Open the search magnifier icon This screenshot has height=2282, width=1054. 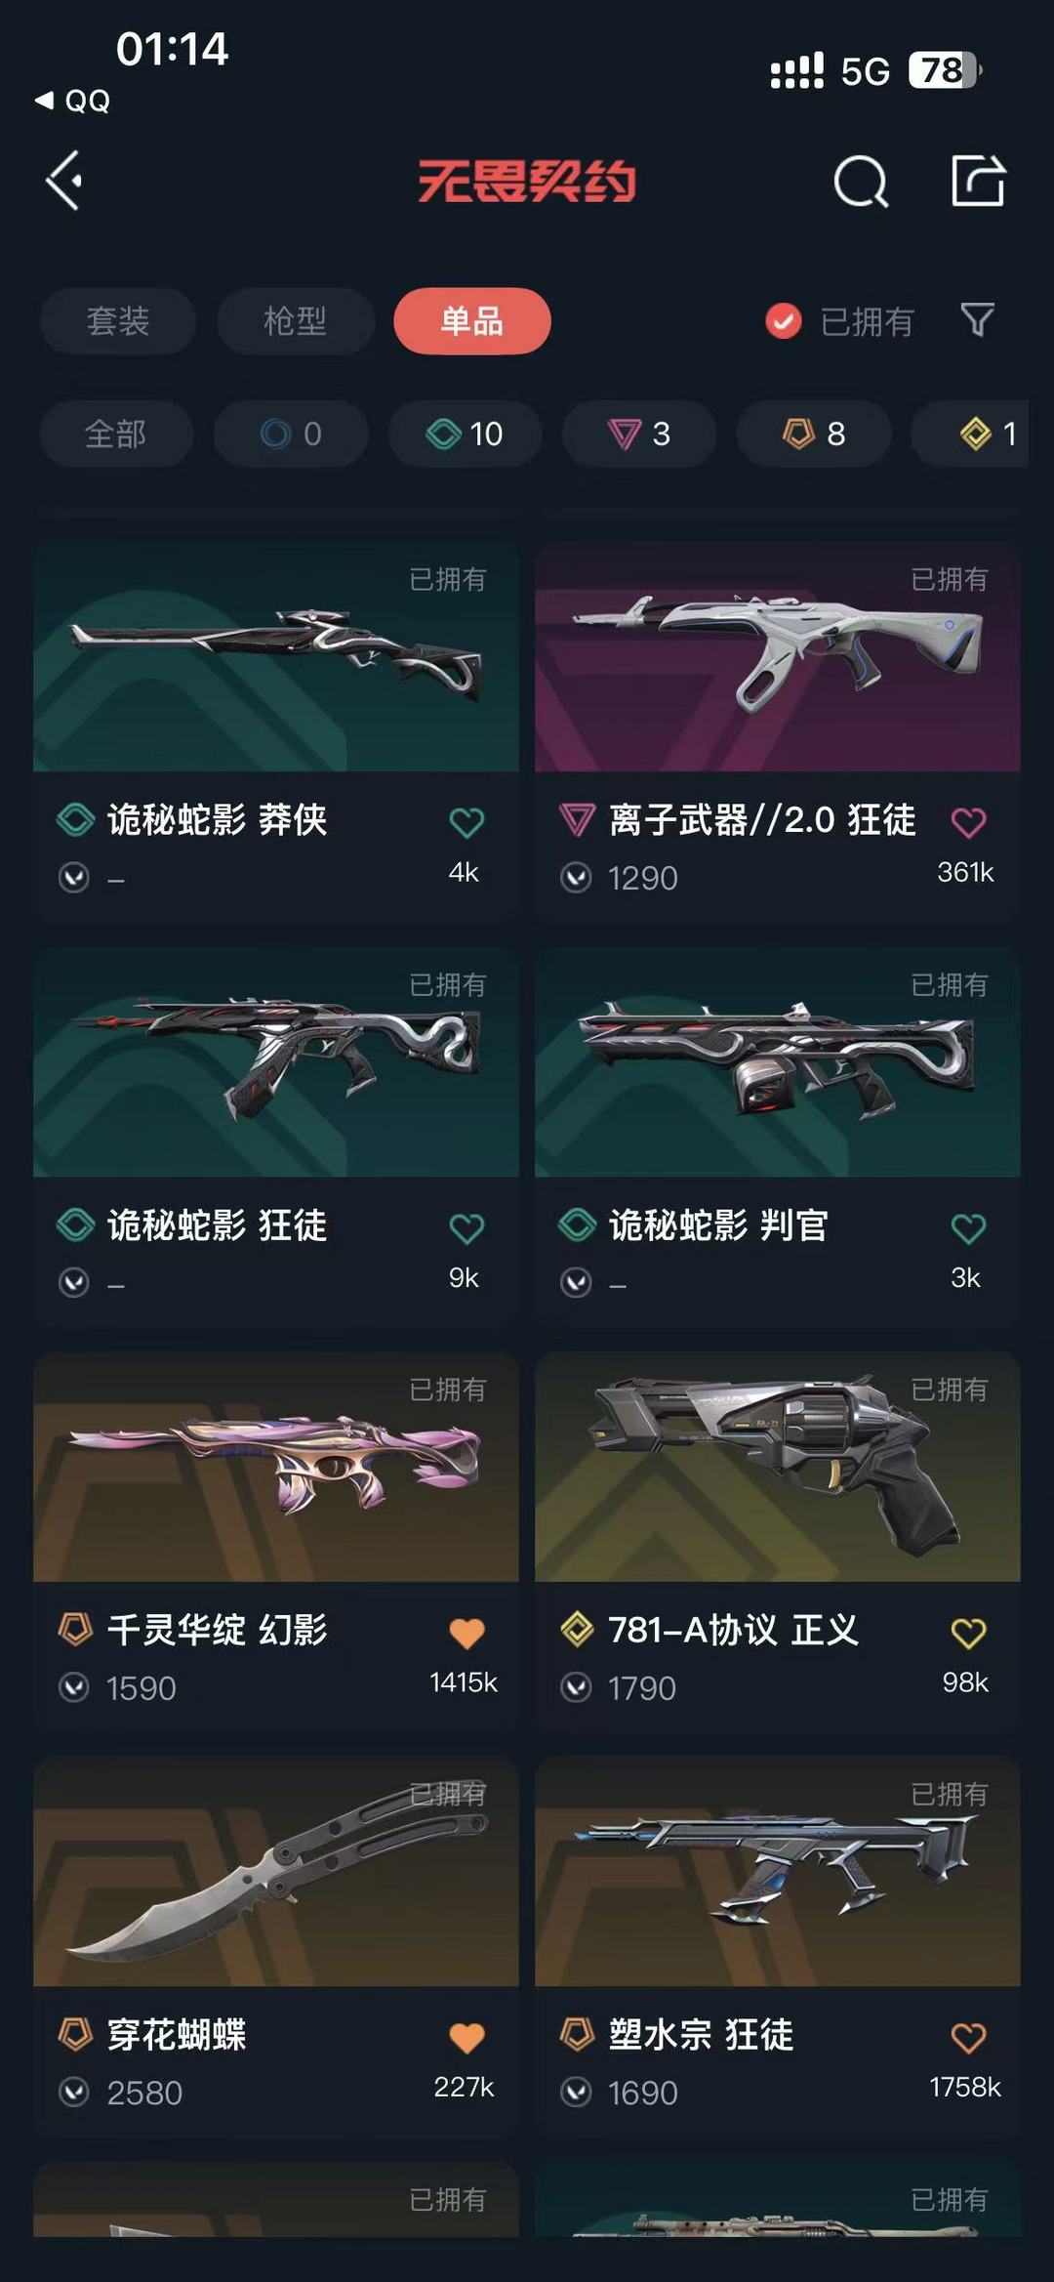pyautogui.click(x=861, y=182)
